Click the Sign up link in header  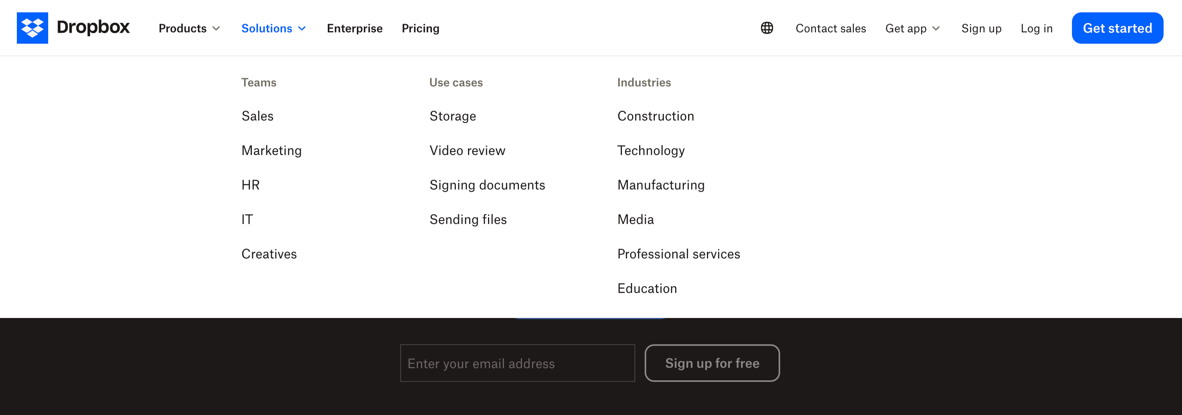pyautogui.click(x=981, y=29)
